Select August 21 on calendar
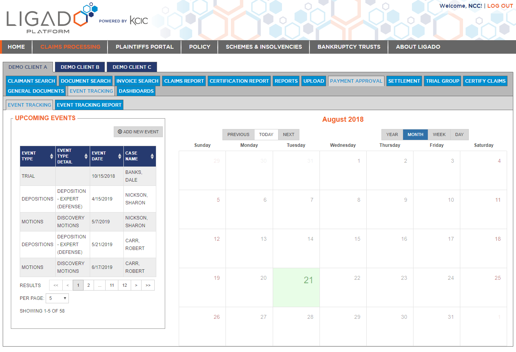Viewport: 516px width, 352px height. [296, 287]
